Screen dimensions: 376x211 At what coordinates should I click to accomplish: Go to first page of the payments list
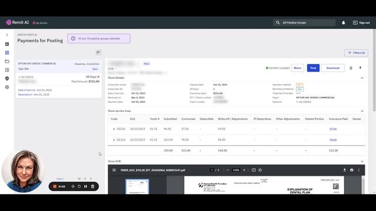79,179
